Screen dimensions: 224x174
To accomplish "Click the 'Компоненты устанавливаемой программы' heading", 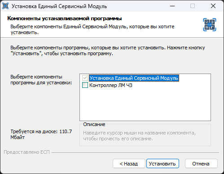I will [x=65, y=18].
